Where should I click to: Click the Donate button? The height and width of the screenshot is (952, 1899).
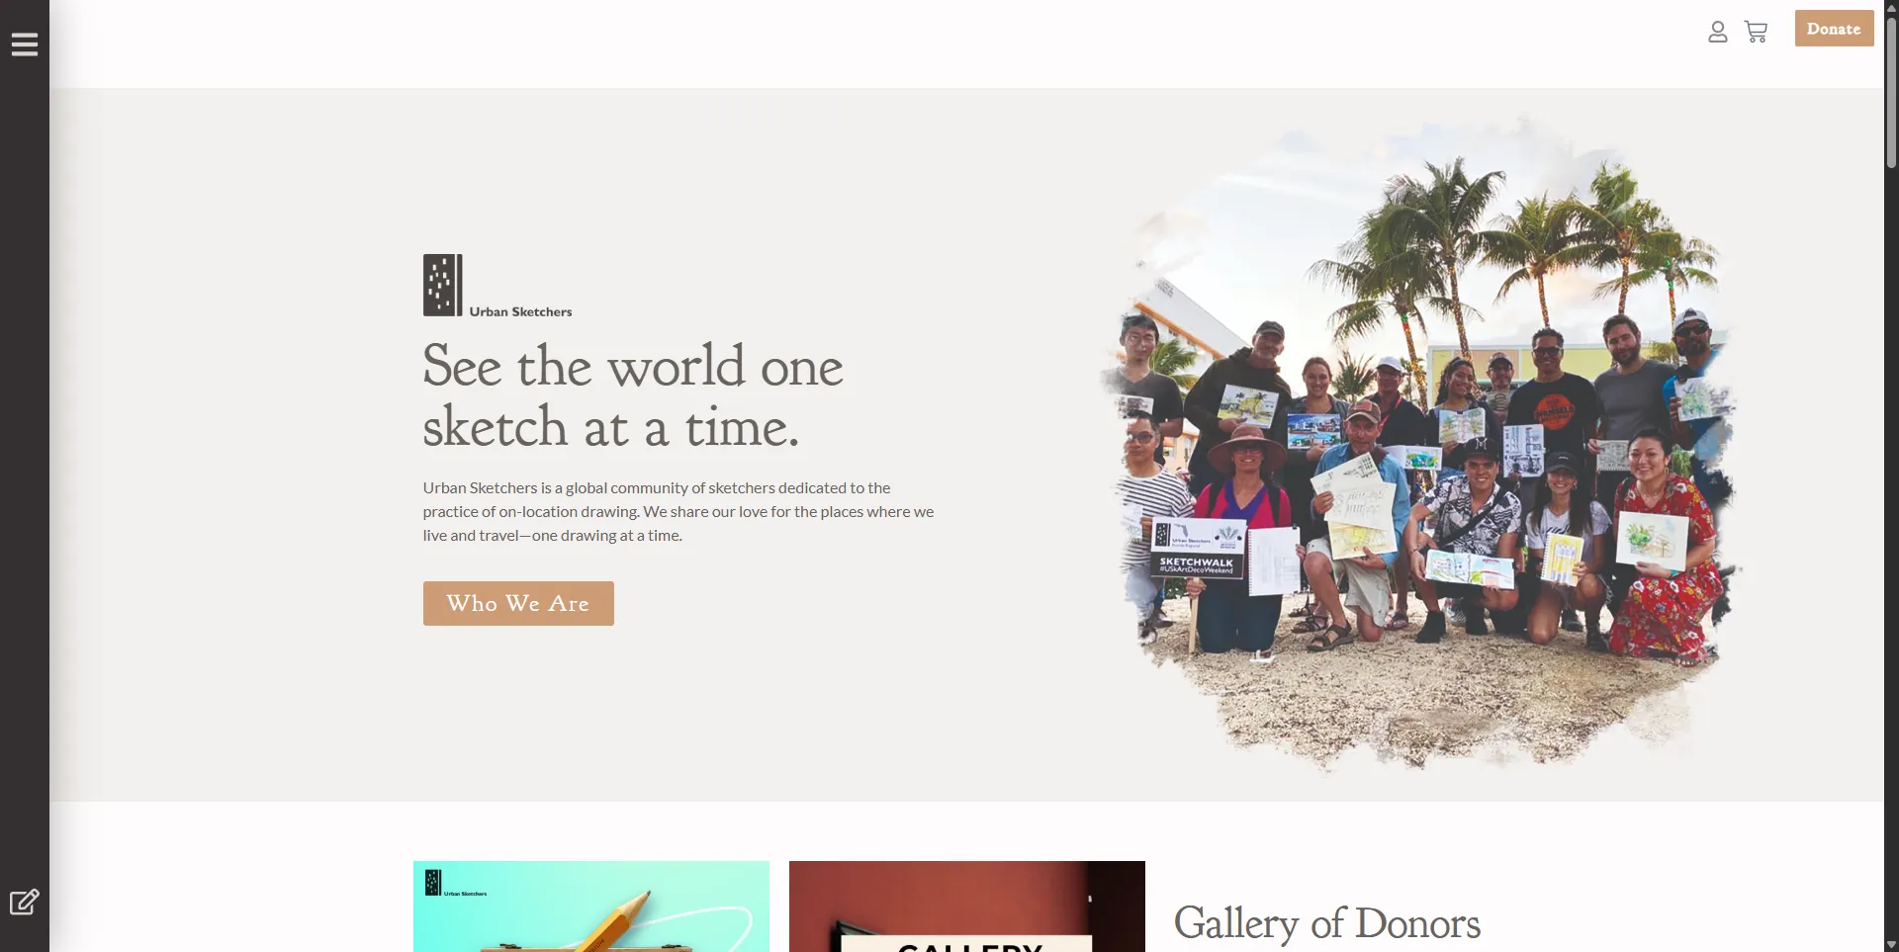1834,29
